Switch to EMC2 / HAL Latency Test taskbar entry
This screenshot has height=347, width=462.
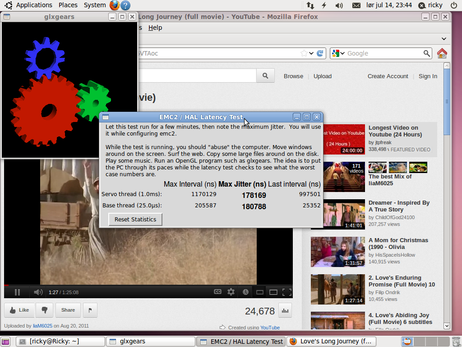pyautogui.click(x=241, y=342)
